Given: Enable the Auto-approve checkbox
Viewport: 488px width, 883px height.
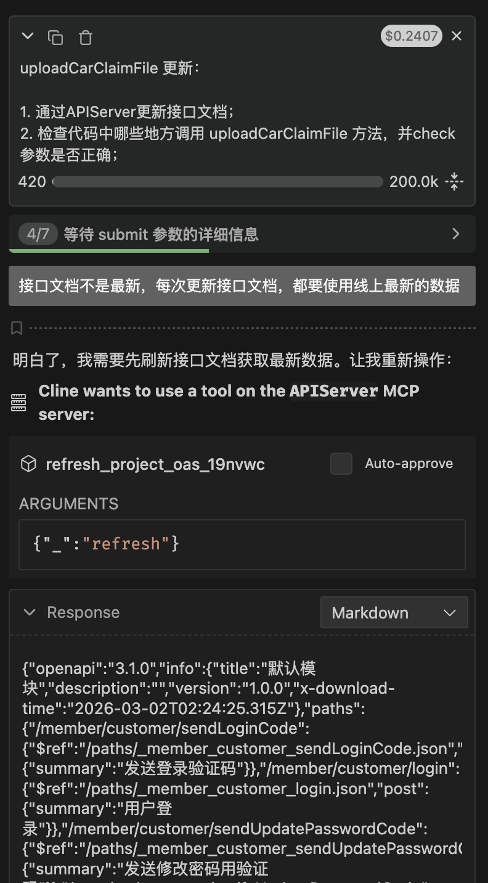Looking at the screenshot, I should (341, 464).
